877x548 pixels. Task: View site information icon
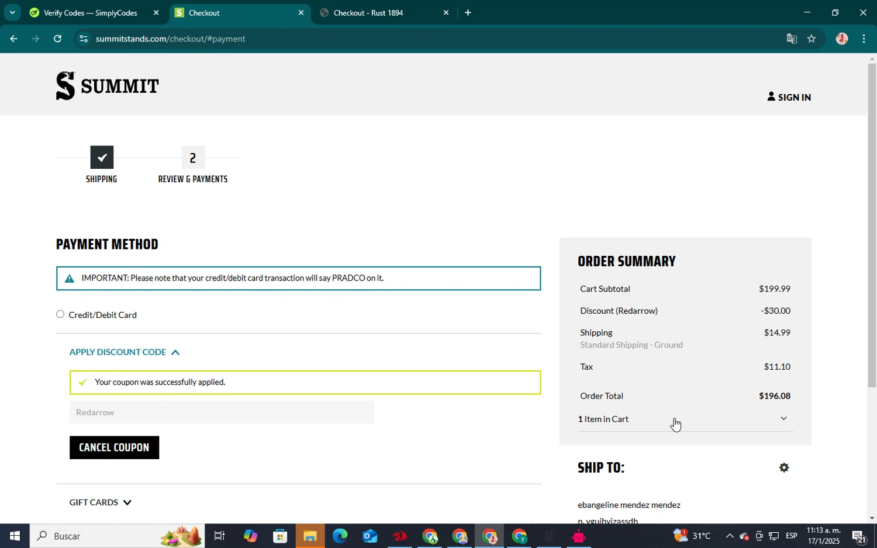84,39
